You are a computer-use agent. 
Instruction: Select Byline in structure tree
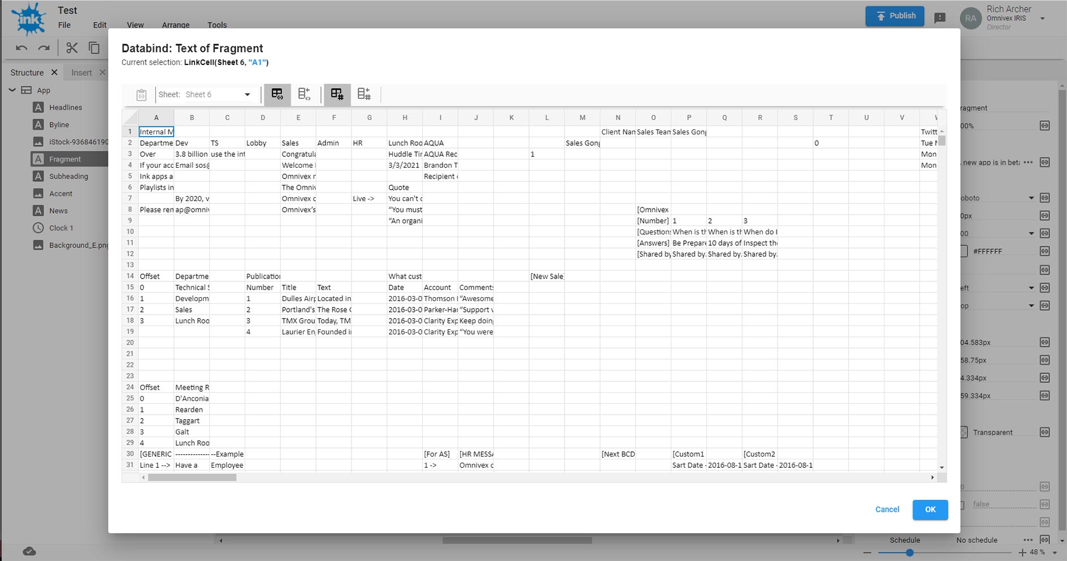(59, 125)
